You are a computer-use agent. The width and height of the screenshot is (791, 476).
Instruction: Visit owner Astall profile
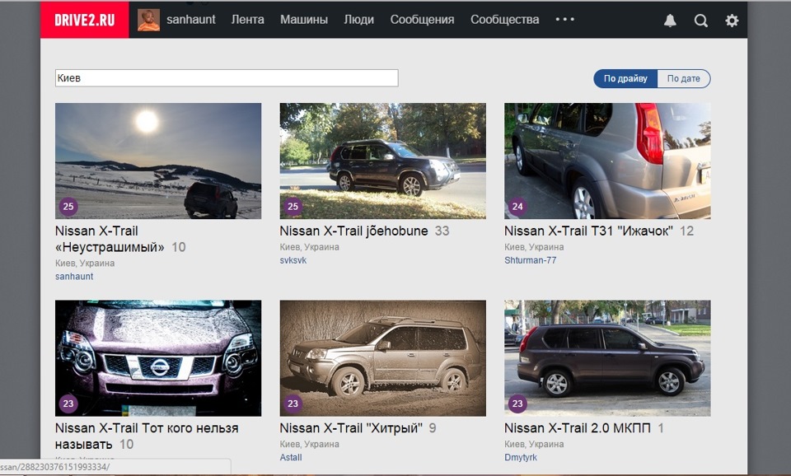[291, 457]
